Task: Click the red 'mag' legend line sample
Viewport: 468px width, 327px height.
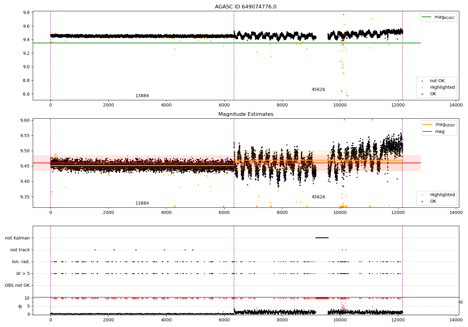Action: click(428, 131)
